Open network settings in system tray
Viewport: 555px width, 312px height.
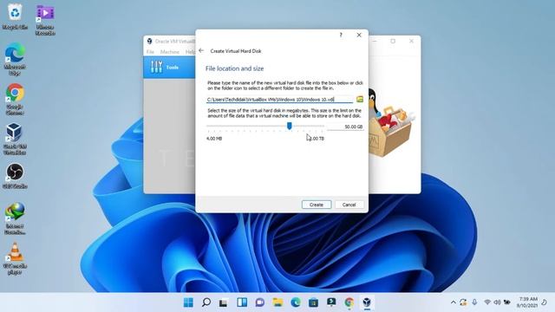pos(487,302)
